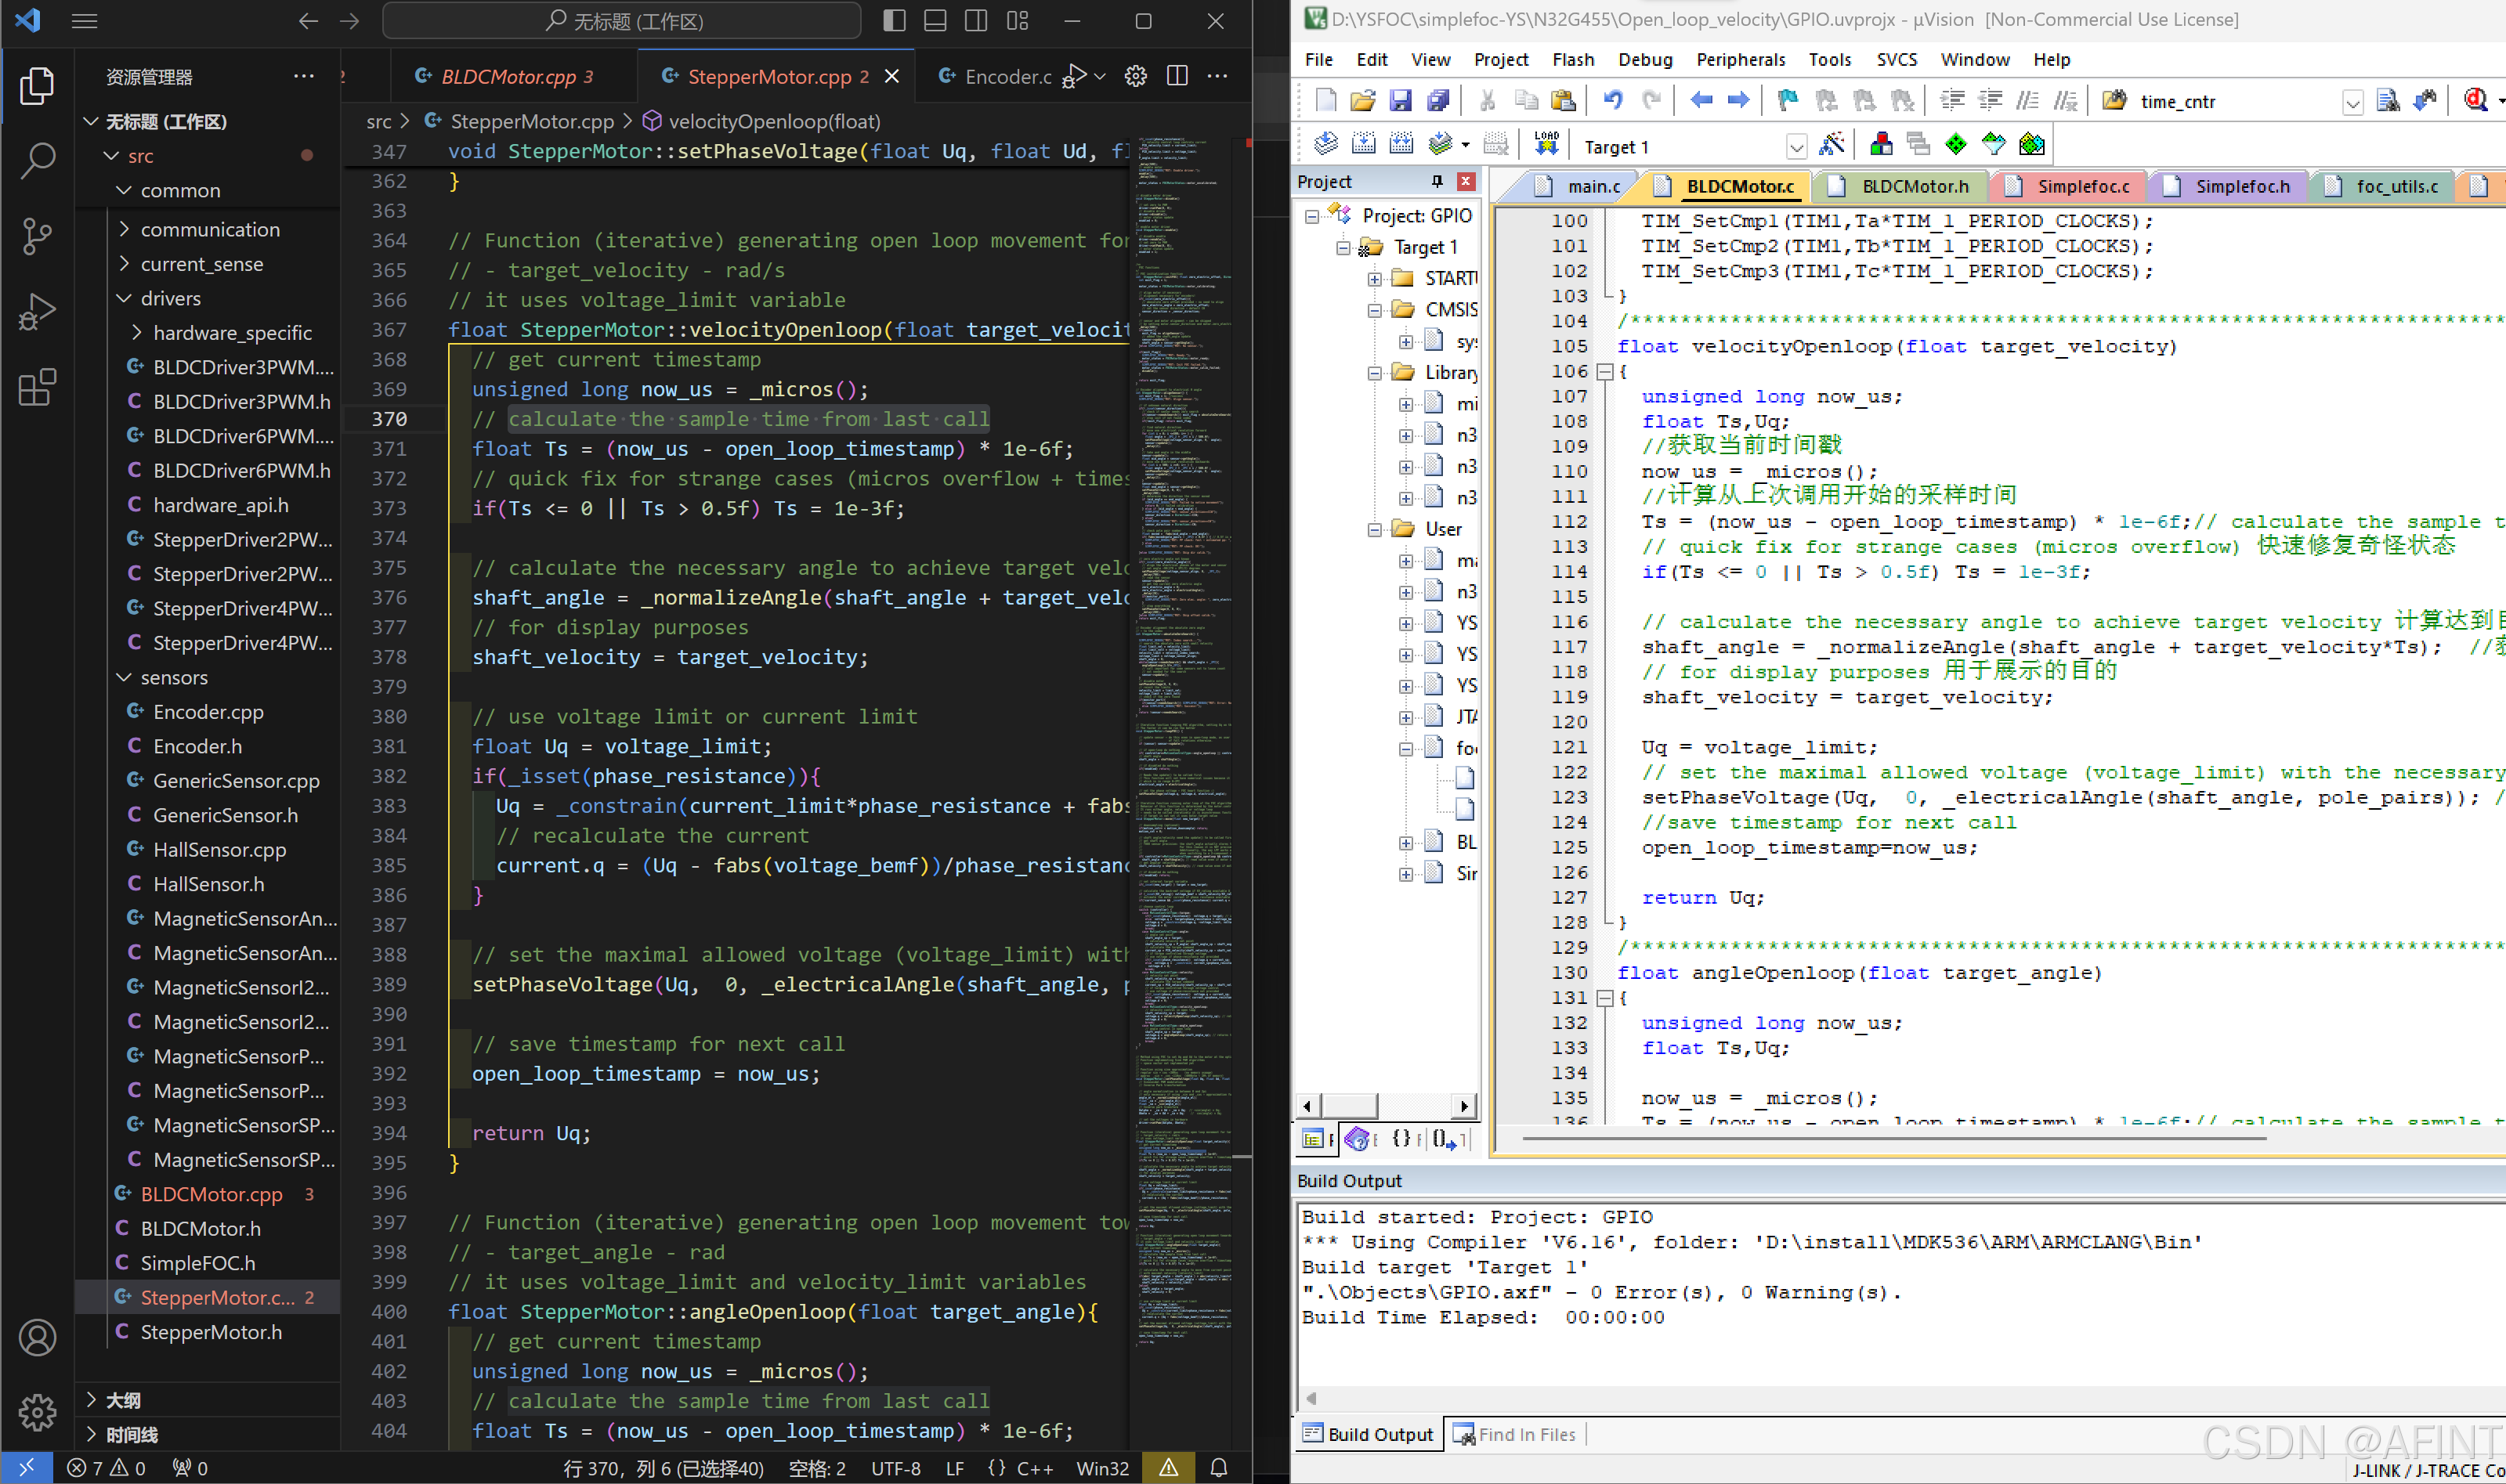Click LOAD download icon in µVision
The image size is (2506, 1484).
[x=1546, y=144]
